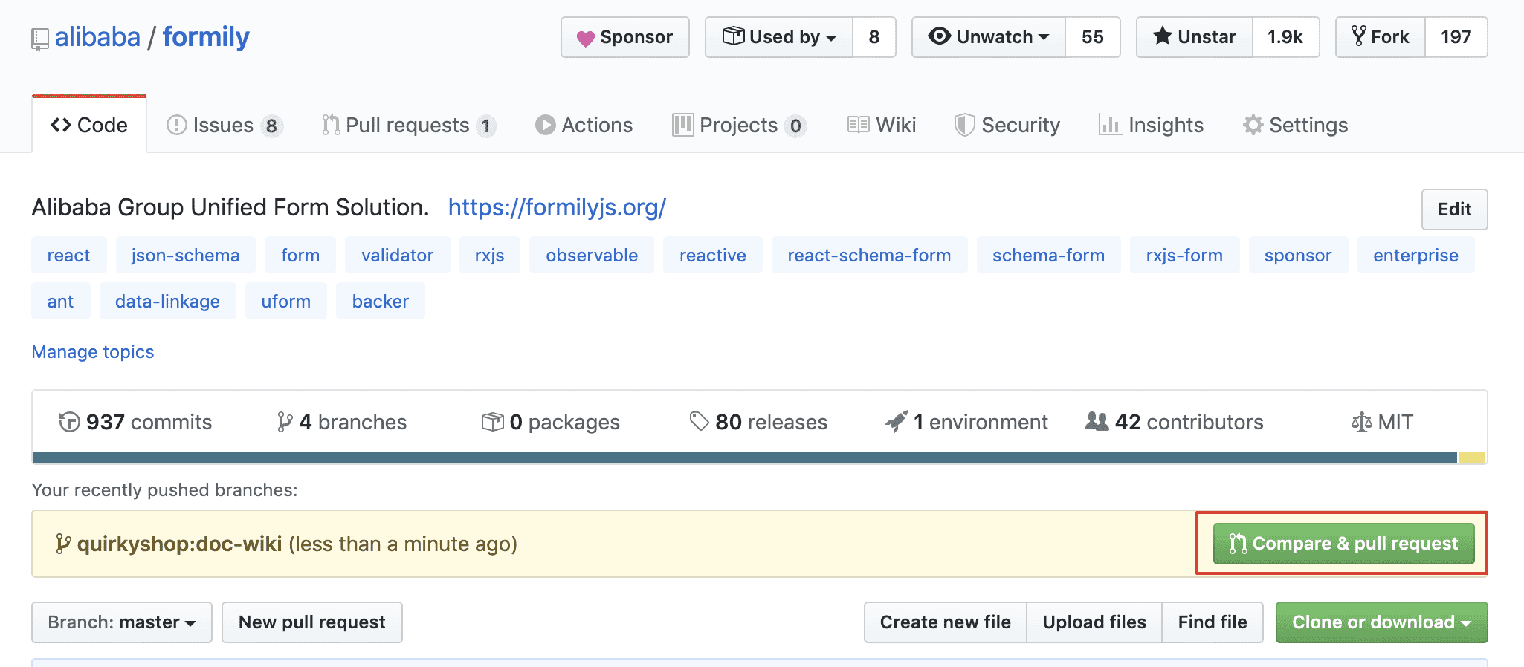
Task: Open the Unwatch notifications dropdown
Action: (989, 37)
